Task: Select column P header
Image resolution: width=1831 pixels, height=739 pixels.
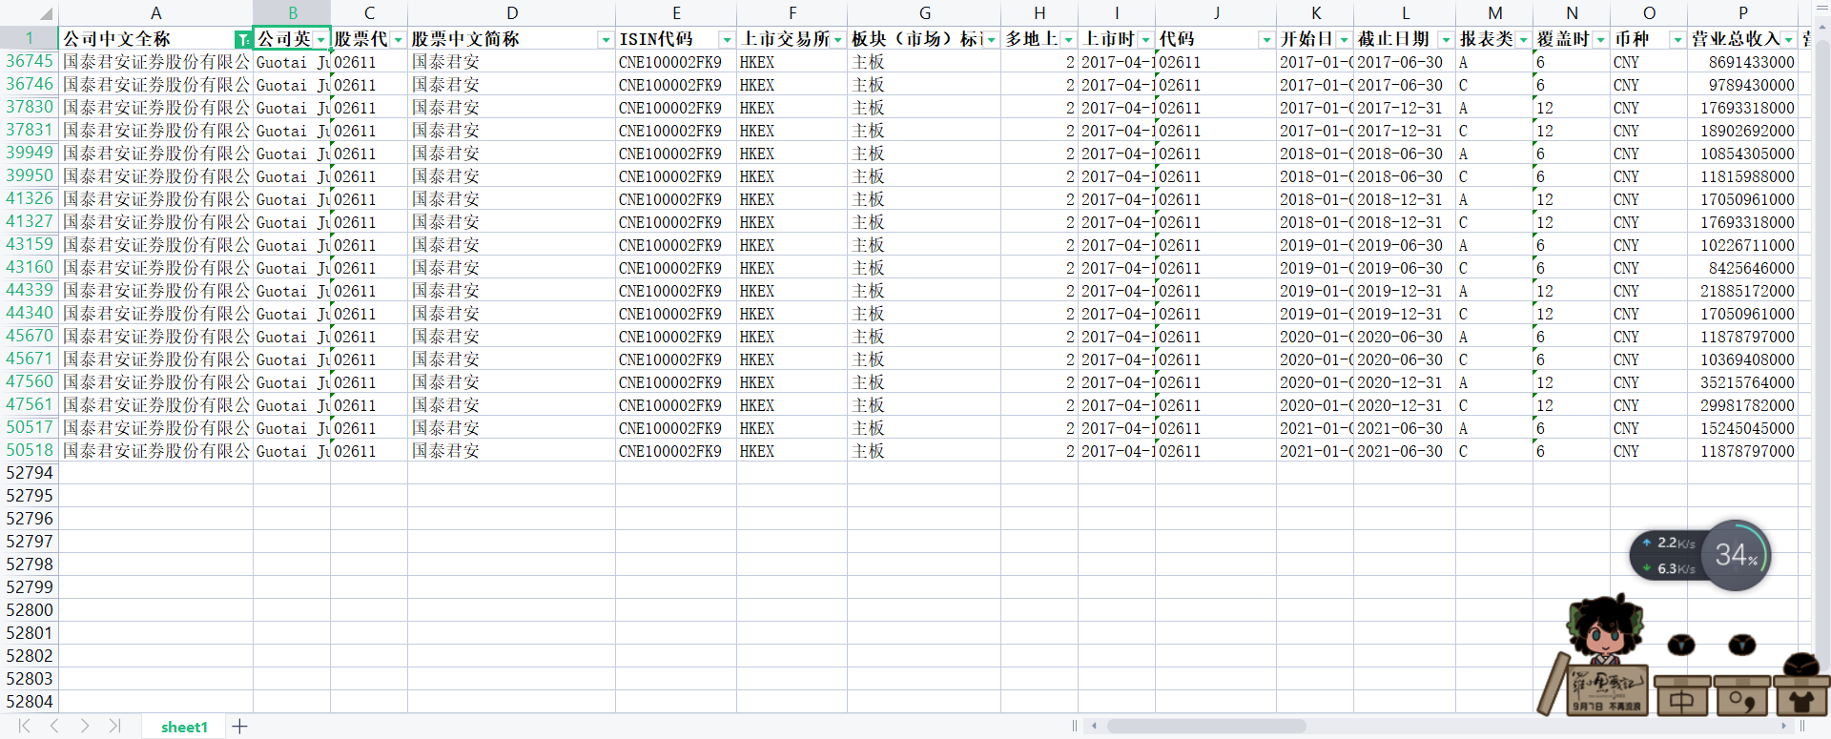Action: point(1743,13)
